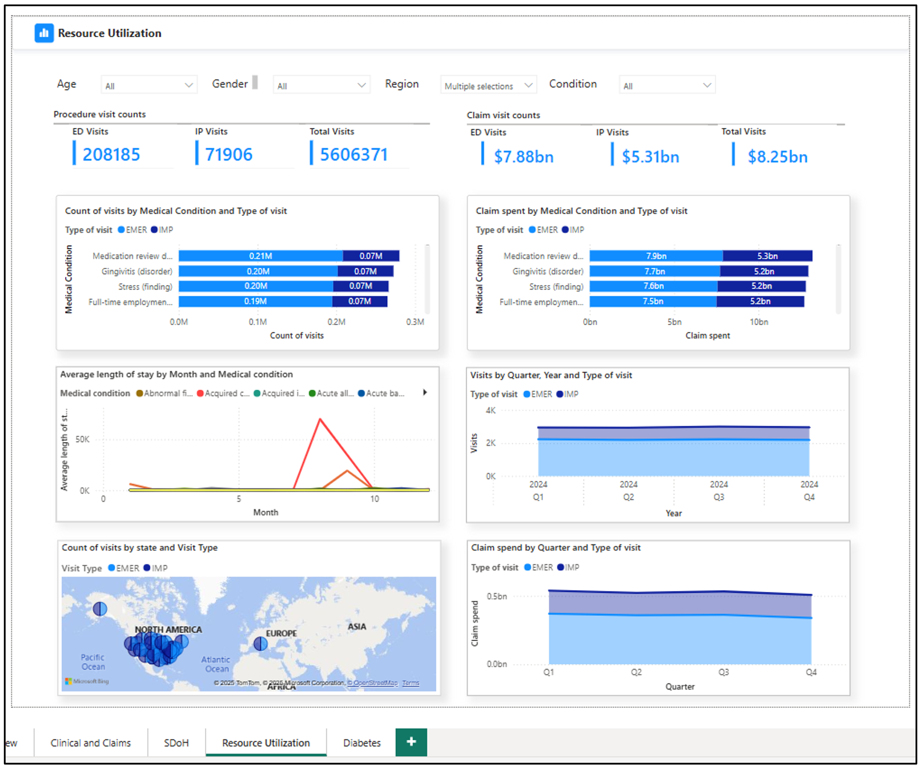Click procedure IP Visits value 71906

[229, 155]
